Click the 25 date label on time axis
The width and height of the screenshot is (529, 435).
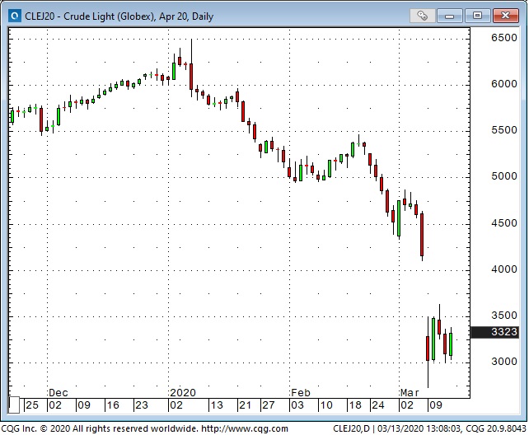32,405
